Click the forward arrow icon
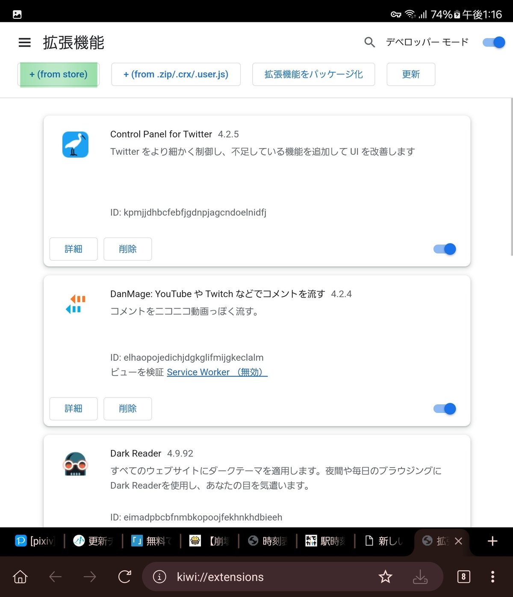The height and width of the screenshot is (597, 513). [90, 577]
